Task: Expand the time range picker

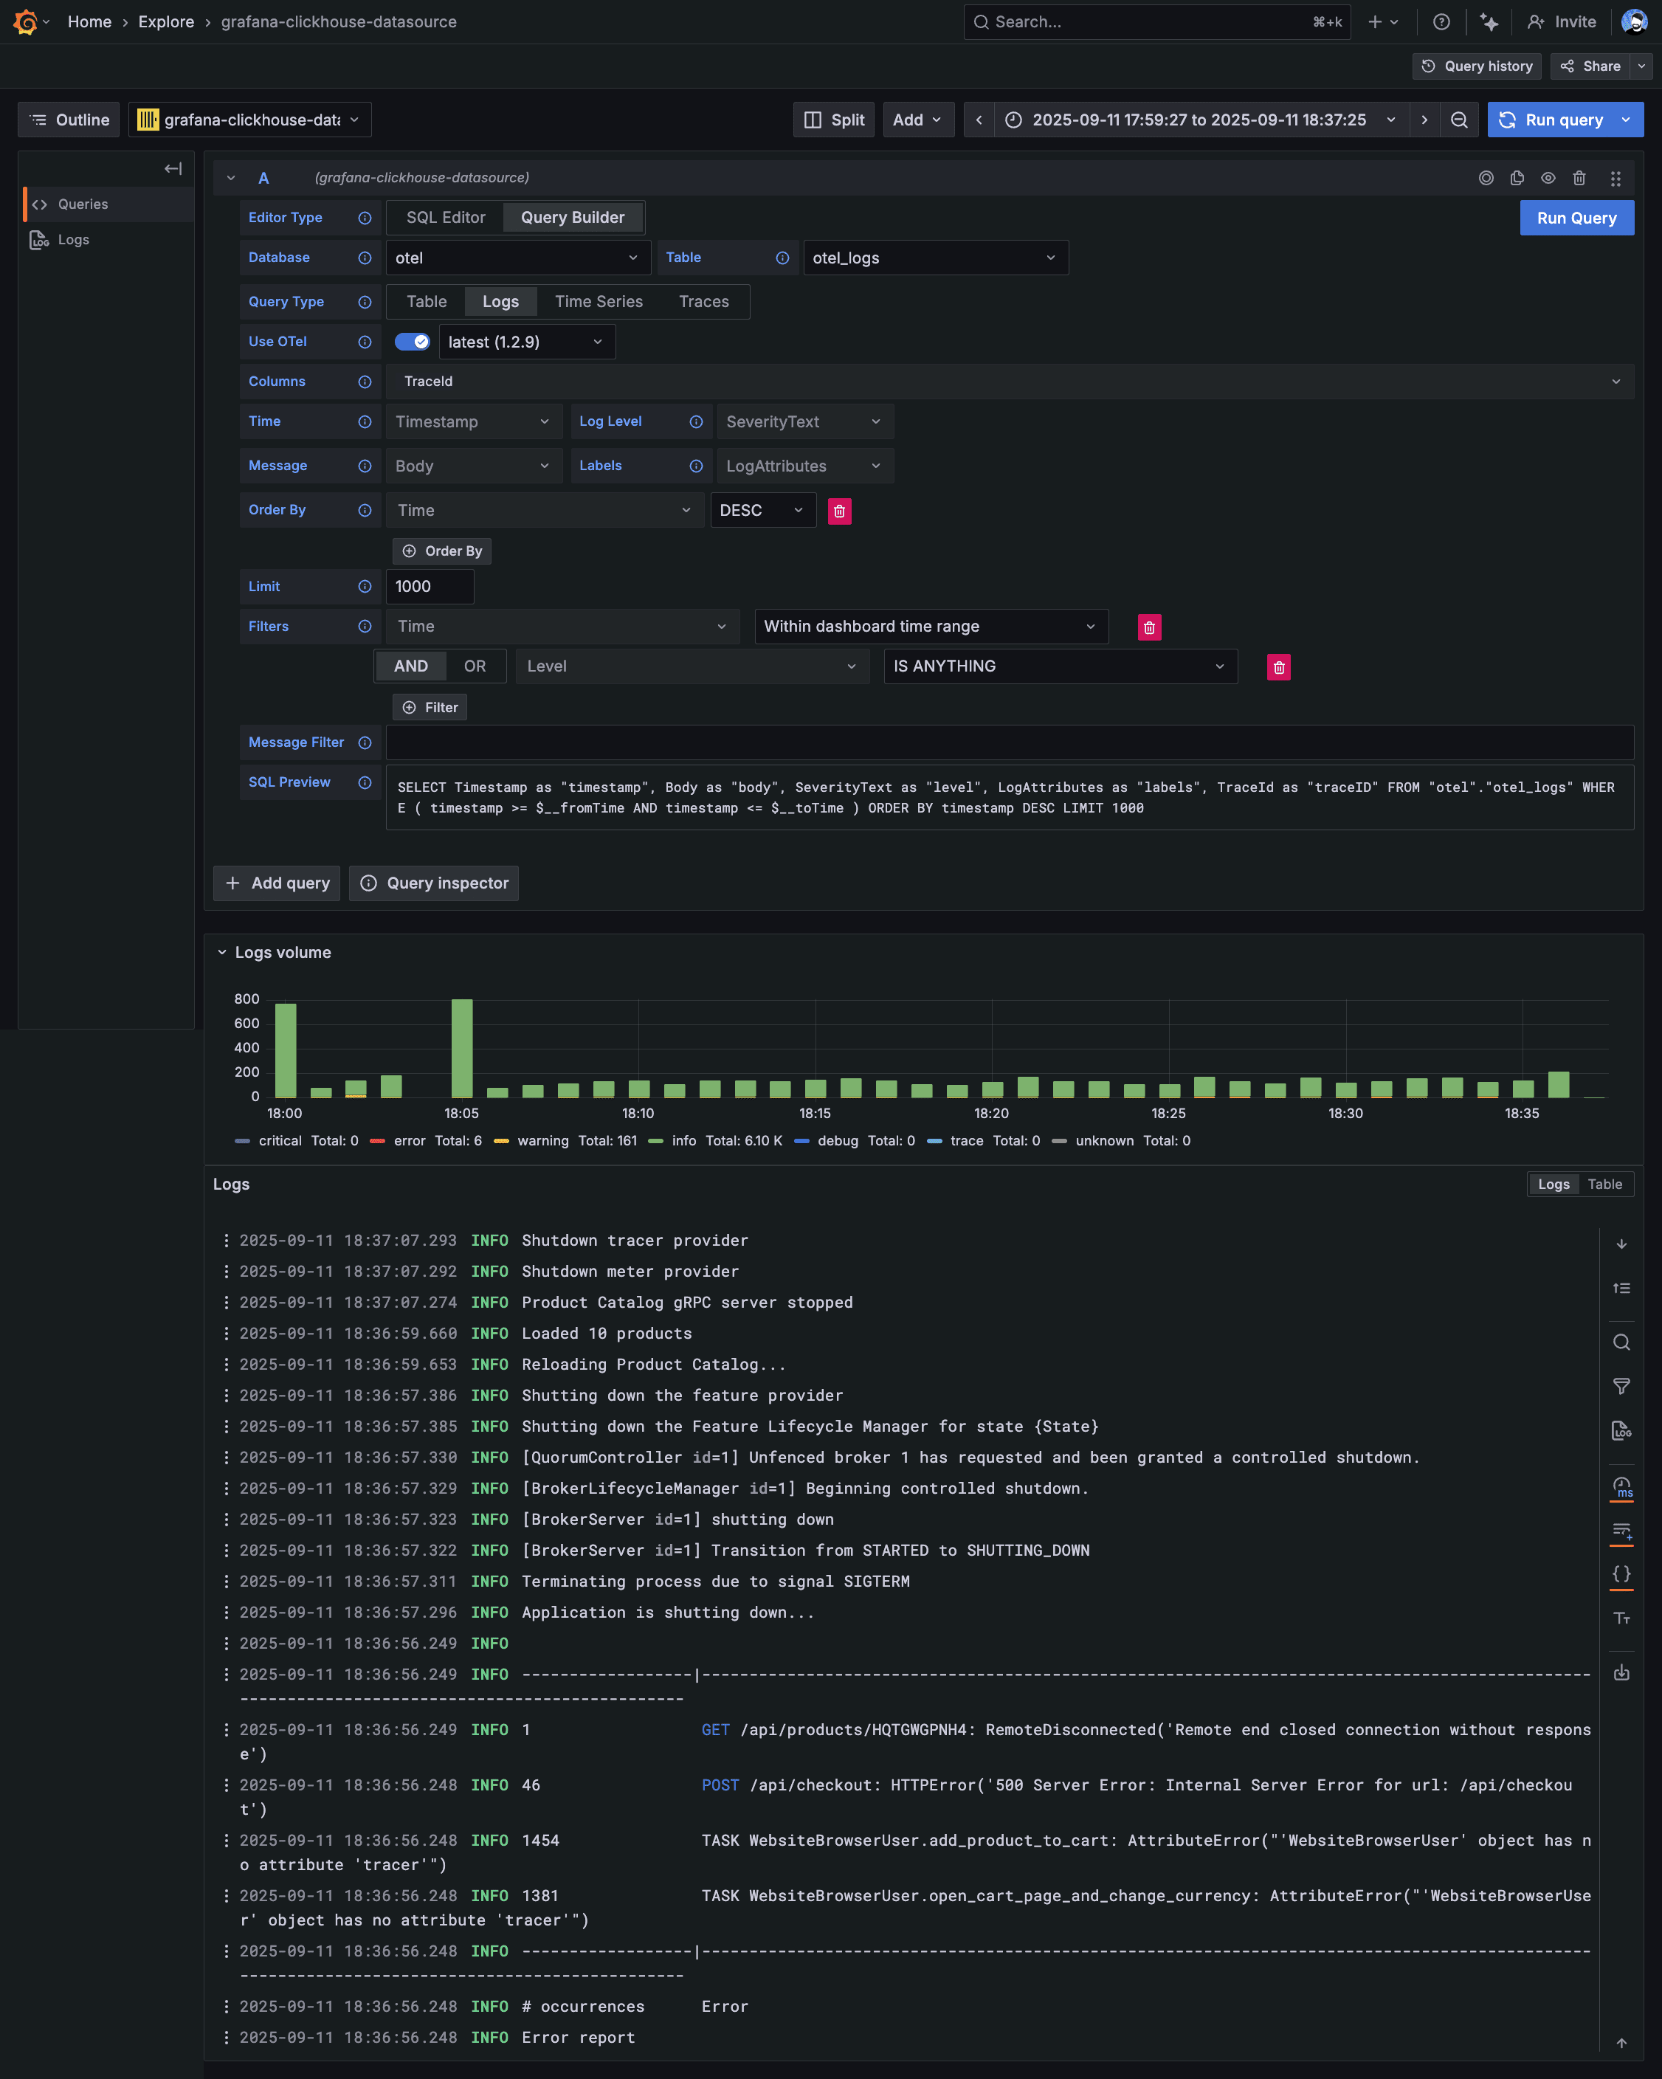Action: click(x=1391, y=120)
